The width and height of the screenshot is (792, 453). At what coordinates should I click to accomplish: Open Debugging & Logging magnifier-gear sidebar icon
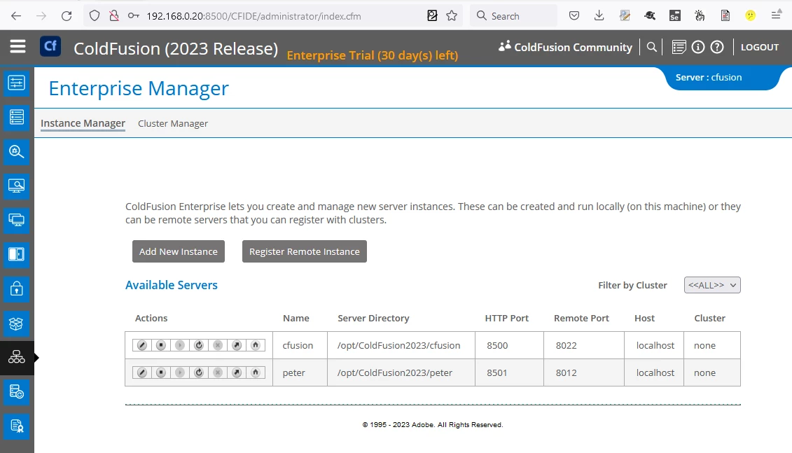coord(17,151)
